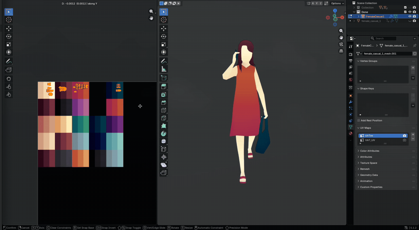Image resolution: width=419 pixels, height=230 pixels.
Task: Enable the Add Rest Position checkbox
Action: point(359,121)
